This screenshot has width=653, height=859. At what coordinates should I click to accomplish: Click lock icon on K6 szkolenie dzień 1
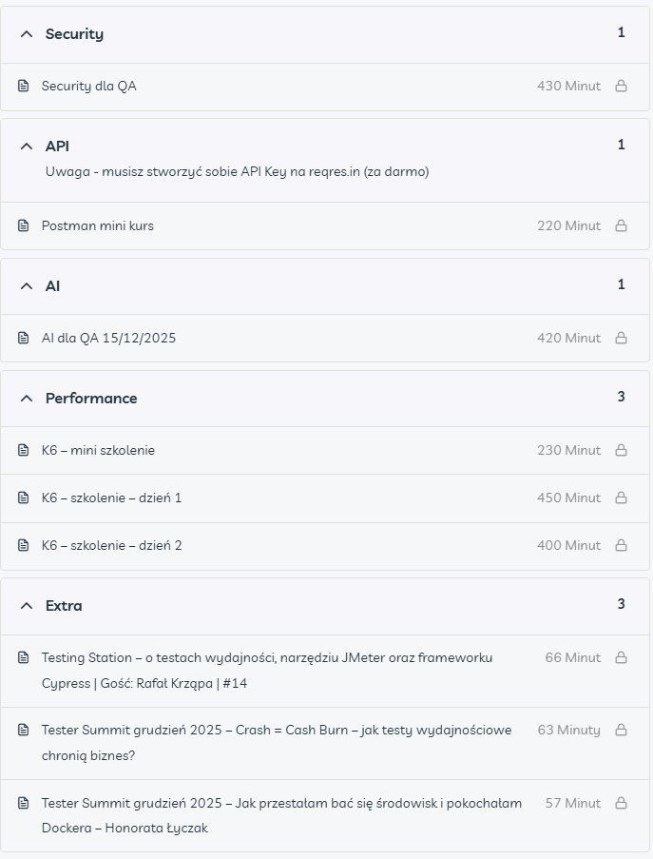(621, 498)
